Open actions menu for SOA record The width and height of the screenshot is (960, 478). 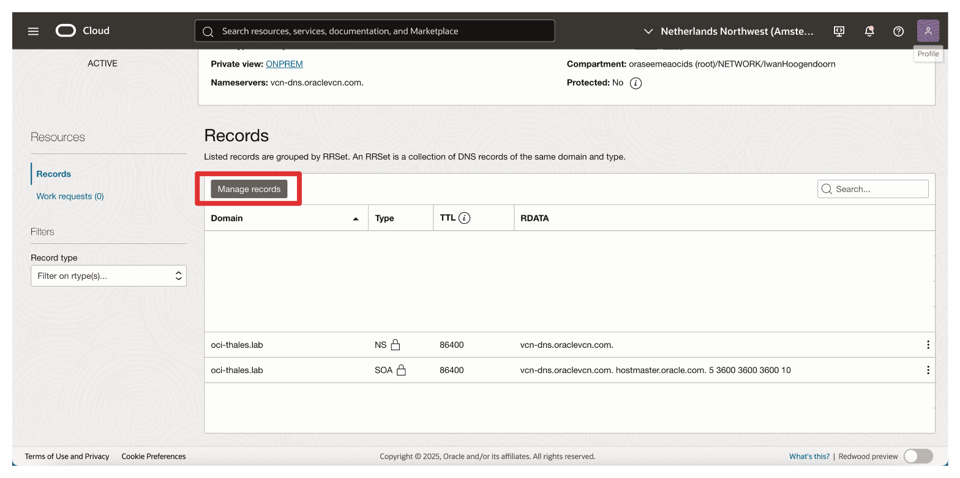point(928,370)
